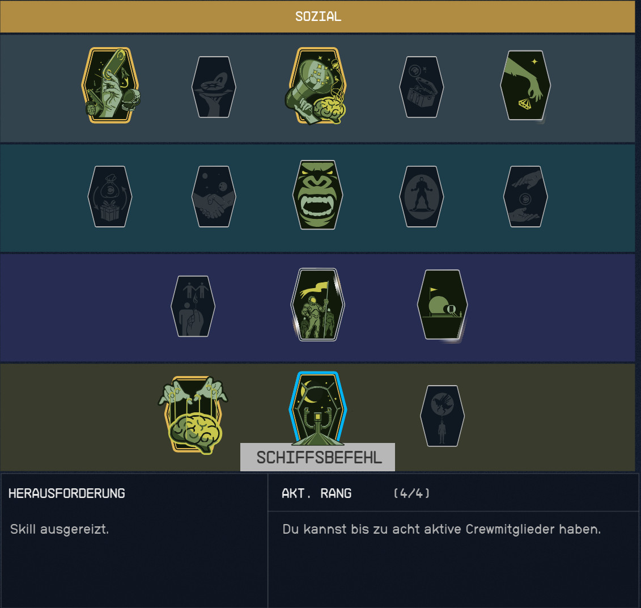Select the Intimidation skill with roaring gorilla

coord(317,195)
